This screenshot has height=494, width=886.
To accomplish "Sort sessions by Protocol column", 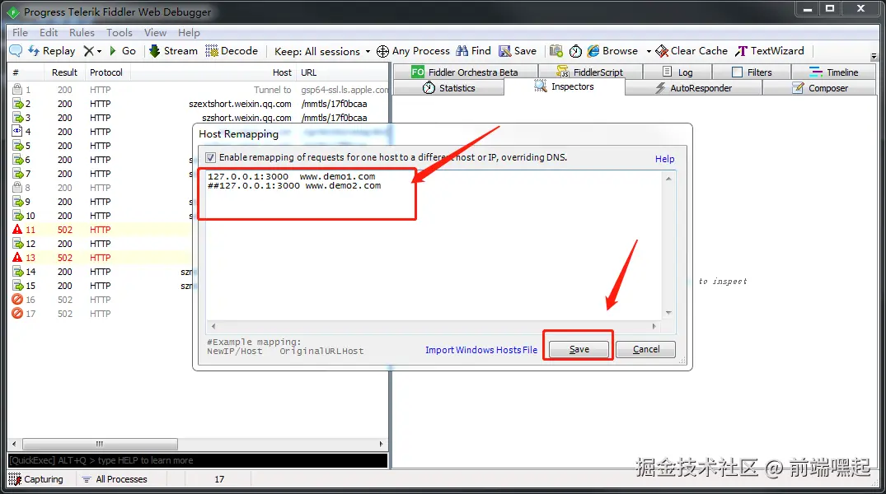I will click(x=106, y=72).
